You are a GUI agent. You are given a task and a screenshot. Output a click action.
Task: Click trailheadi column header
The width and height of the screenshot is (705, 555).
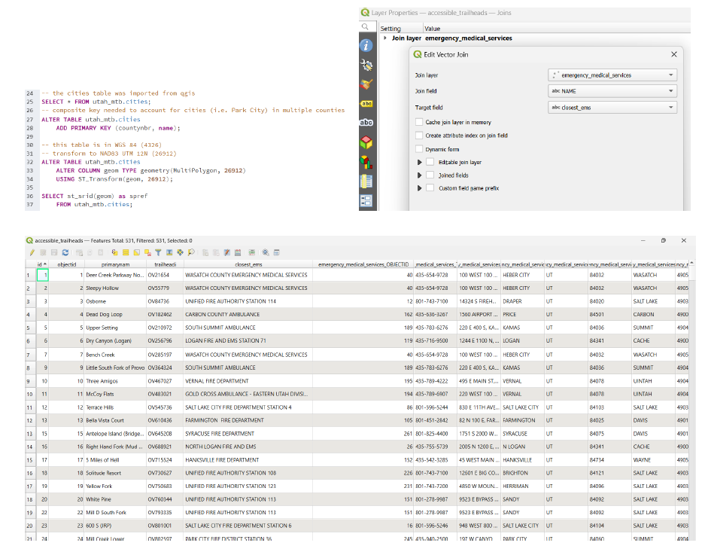tap(165, 264)
